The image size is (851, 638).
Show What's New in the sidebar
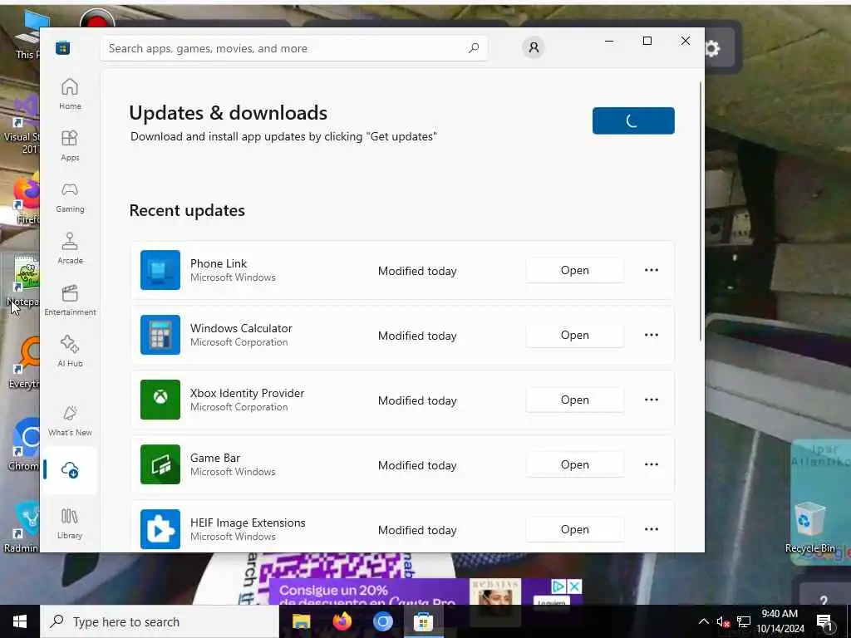[70, 420]
